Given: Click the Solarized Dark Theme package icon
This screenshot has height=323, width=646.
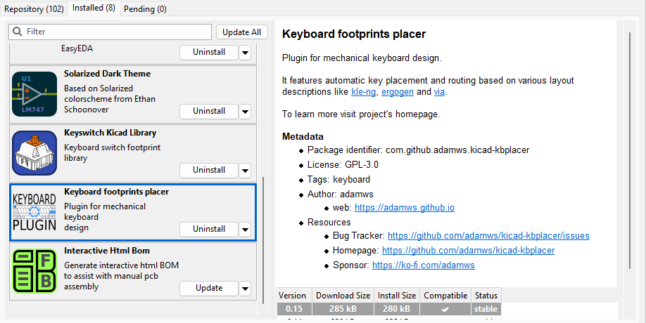Looking at the screenshot, I should click(x=34, y=94).
